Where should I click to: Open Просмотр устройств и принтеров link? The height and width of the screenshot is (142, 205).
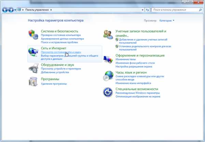61,69
